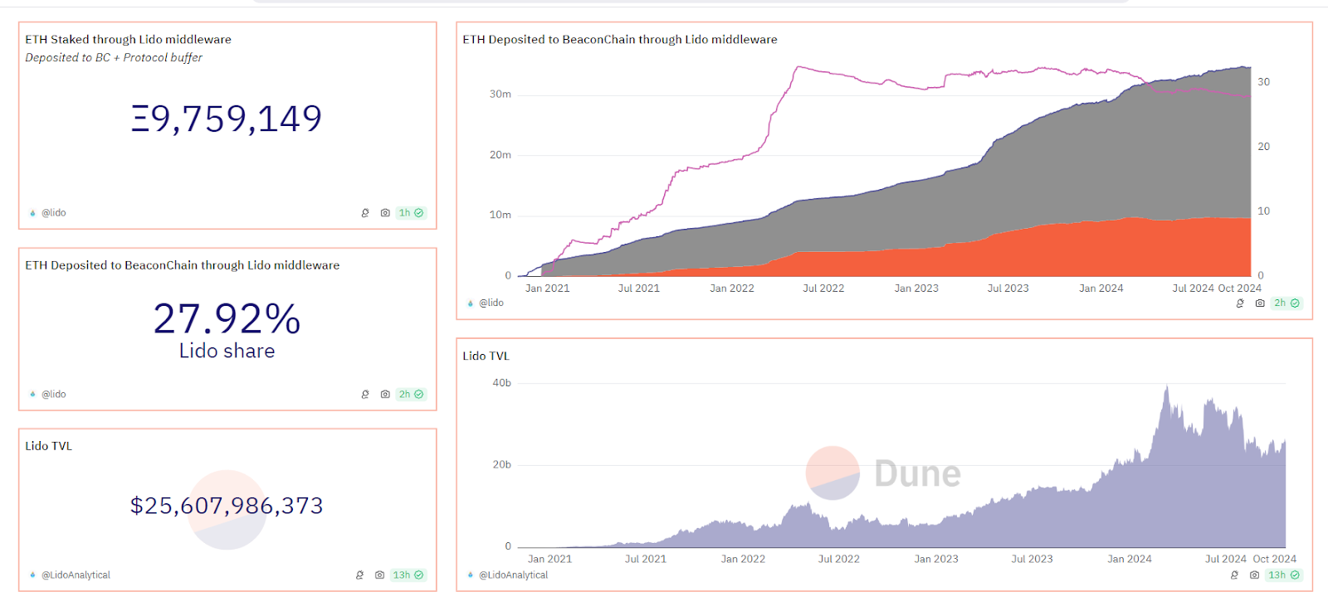Screen dimensions: 1328x606
Task: Click 'Jul 2022' x-axis label in Lido TVL chart
Action: point(839,560)
